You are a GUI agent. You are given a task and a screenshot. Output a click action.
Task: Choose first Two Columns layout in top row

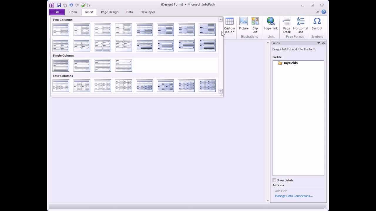pyautogui.click(x=61, y=30)
